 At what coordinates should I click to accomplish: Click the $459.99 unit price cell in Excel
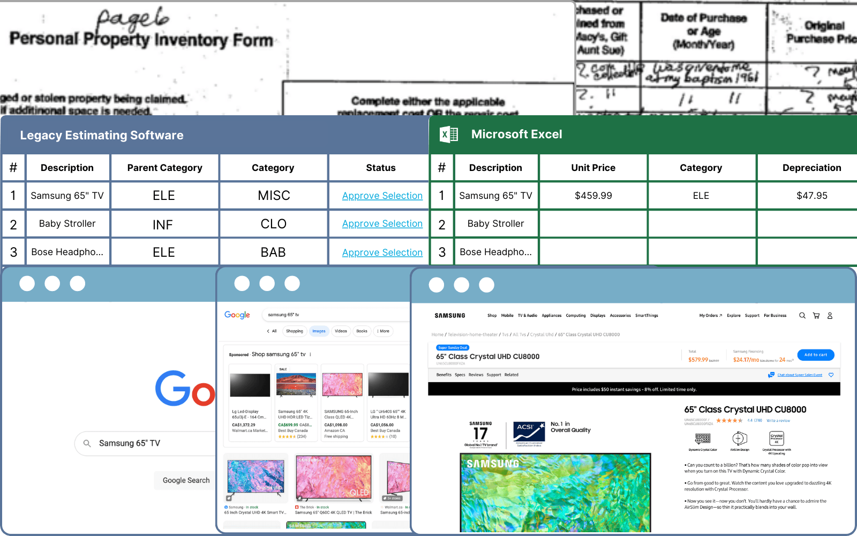click(x=593, y=196)
